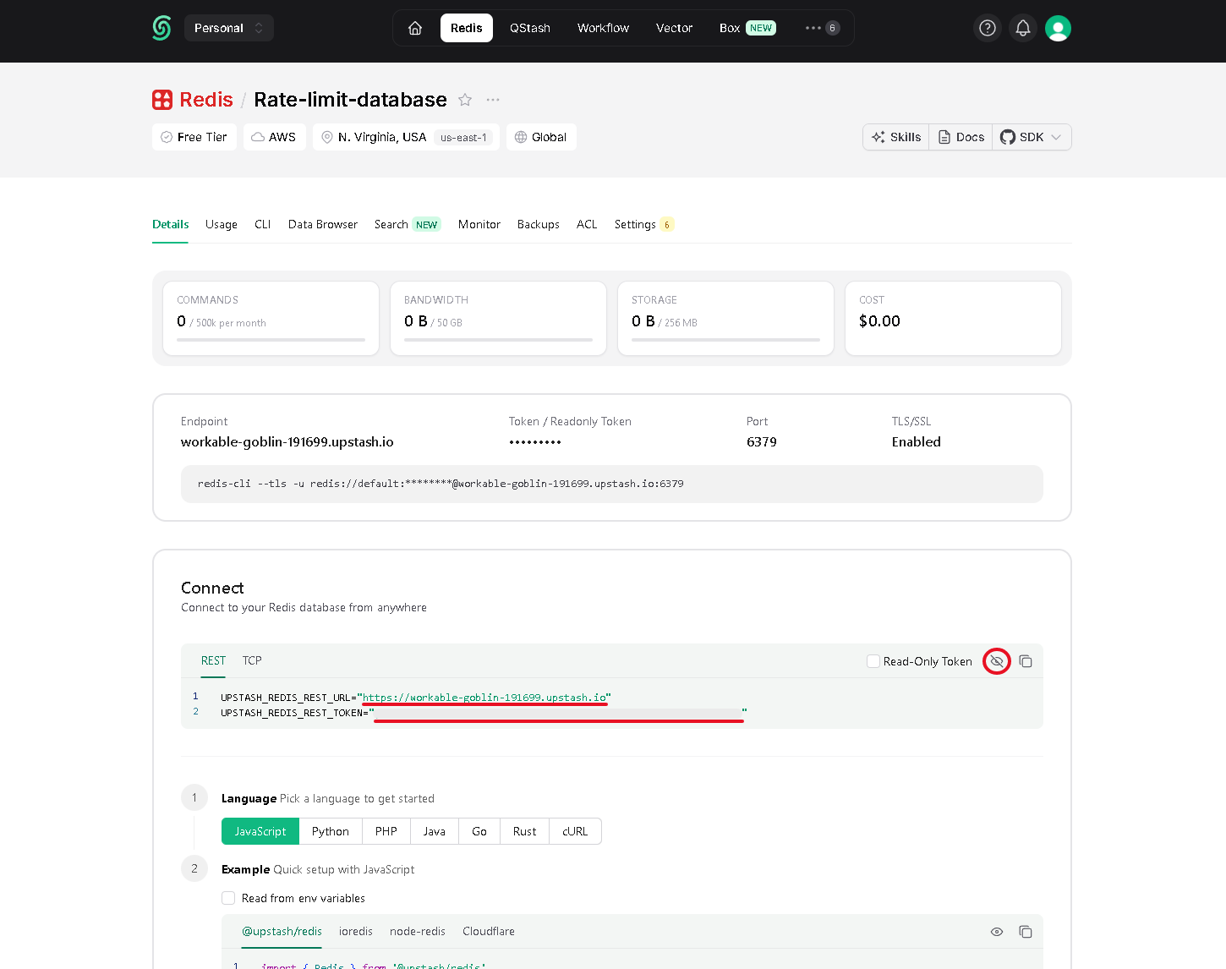Copy the REST environment variables
This screenshot has width=1226, height=969.
coord(1026,661)
